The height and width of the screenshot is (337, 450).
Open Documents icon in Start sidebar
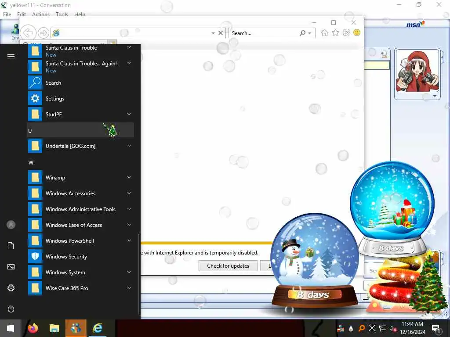coord(11,246)
